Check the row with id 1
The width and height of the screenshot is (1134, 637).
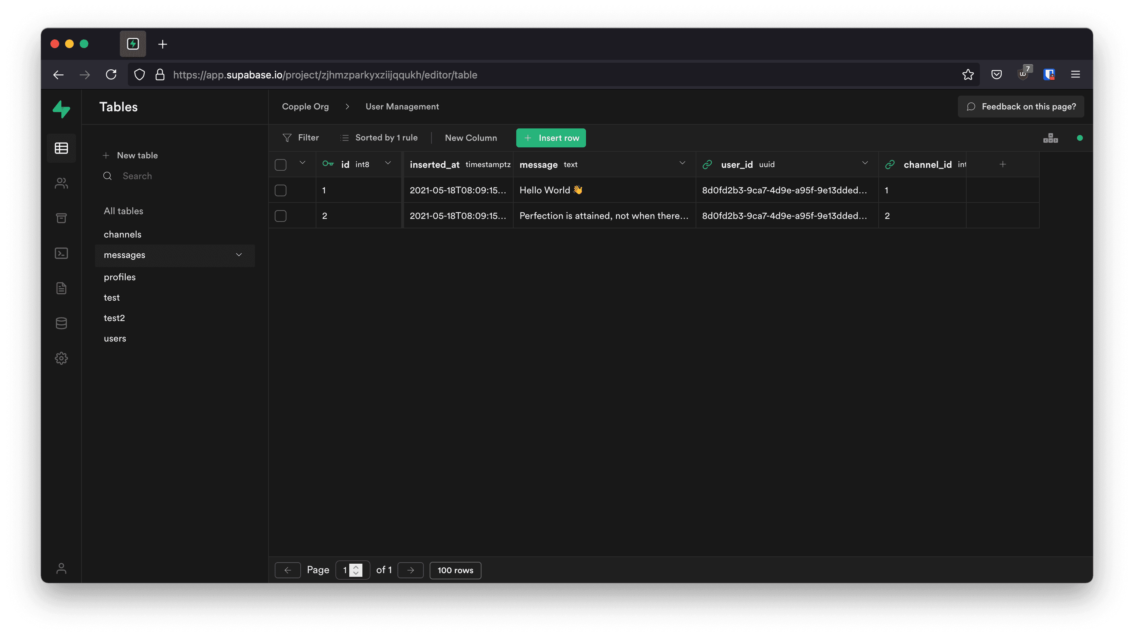point(281,190)
